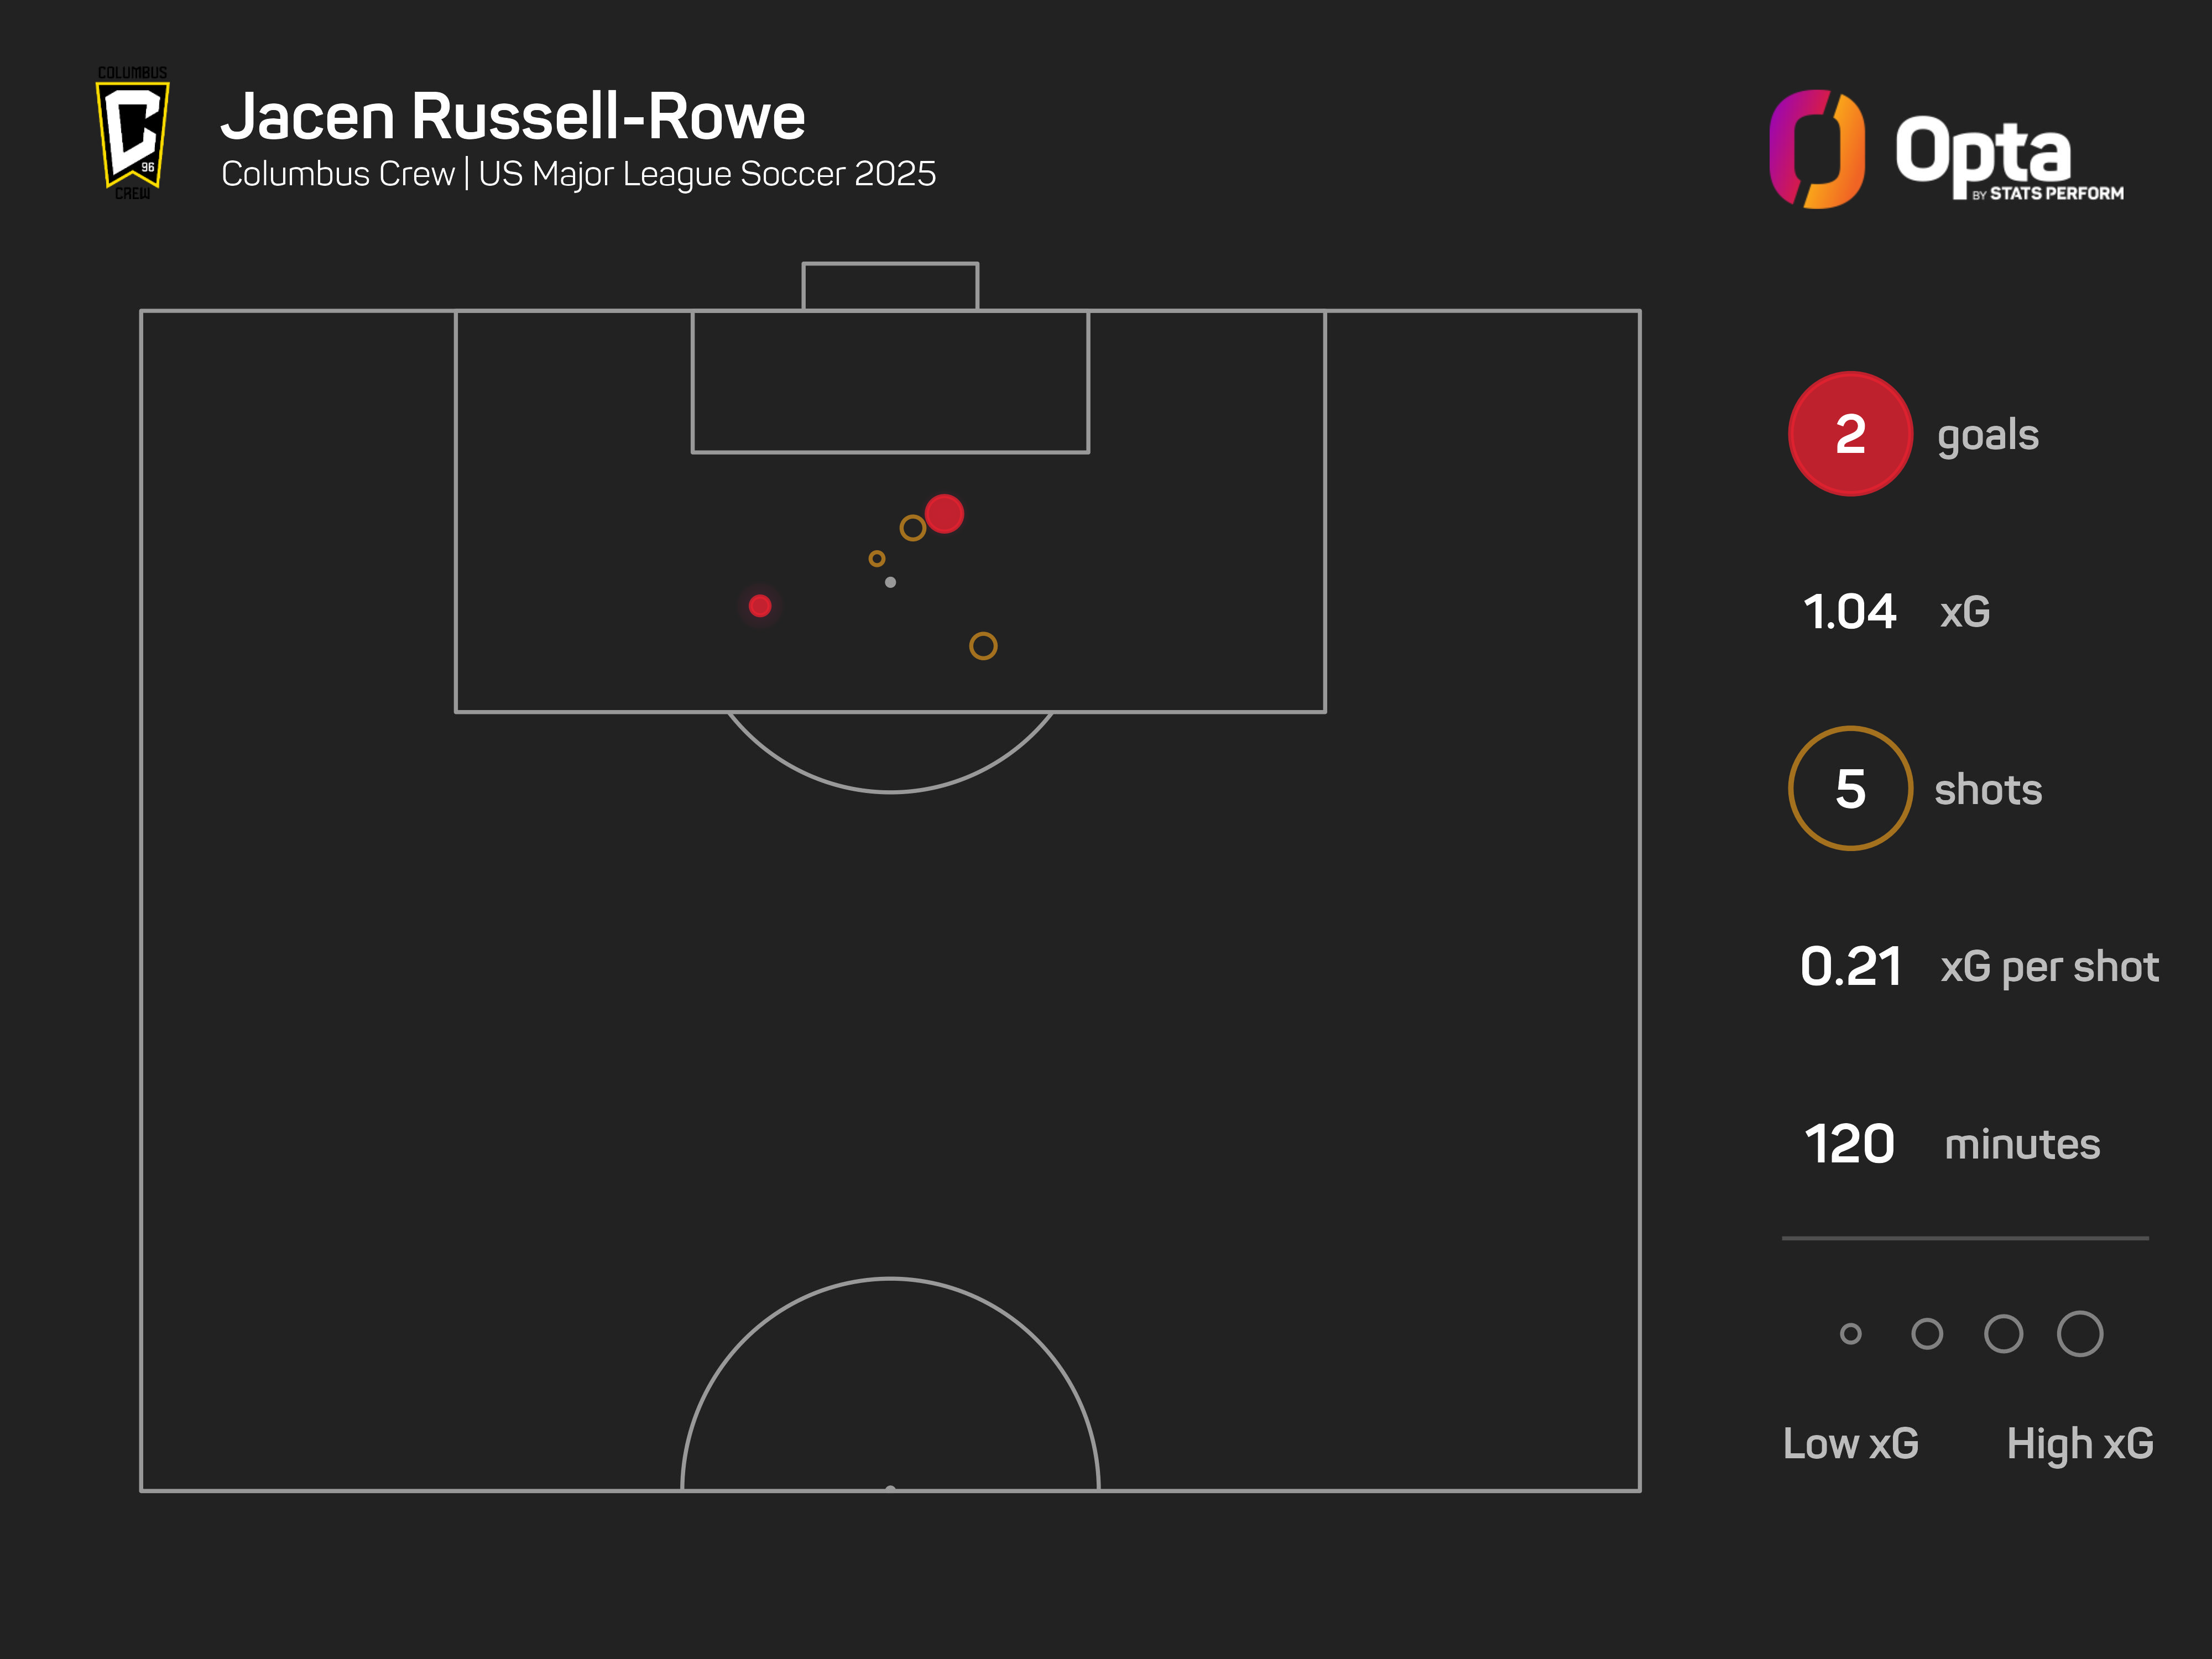
Task: Click the Low xG label
Action: point(1851,1444)
